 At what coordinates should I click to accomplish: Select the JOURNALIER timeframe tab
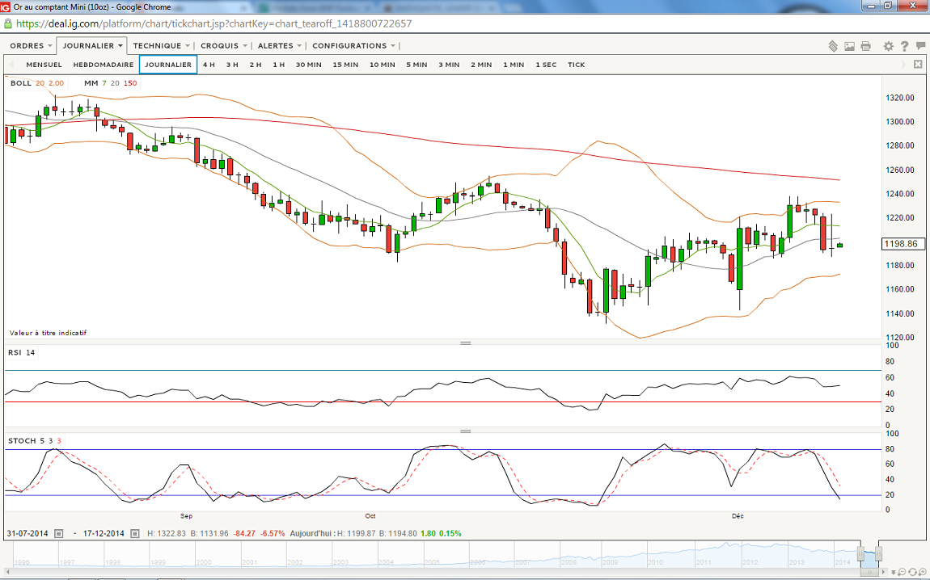pyautogui.click(x=168, y=65)
